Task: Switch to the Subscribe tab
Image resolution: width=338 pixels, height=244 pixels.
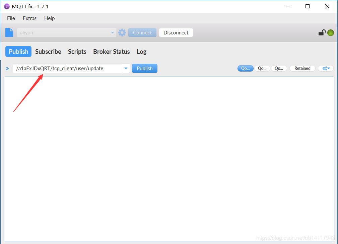Action: click(x=48, y=51)
